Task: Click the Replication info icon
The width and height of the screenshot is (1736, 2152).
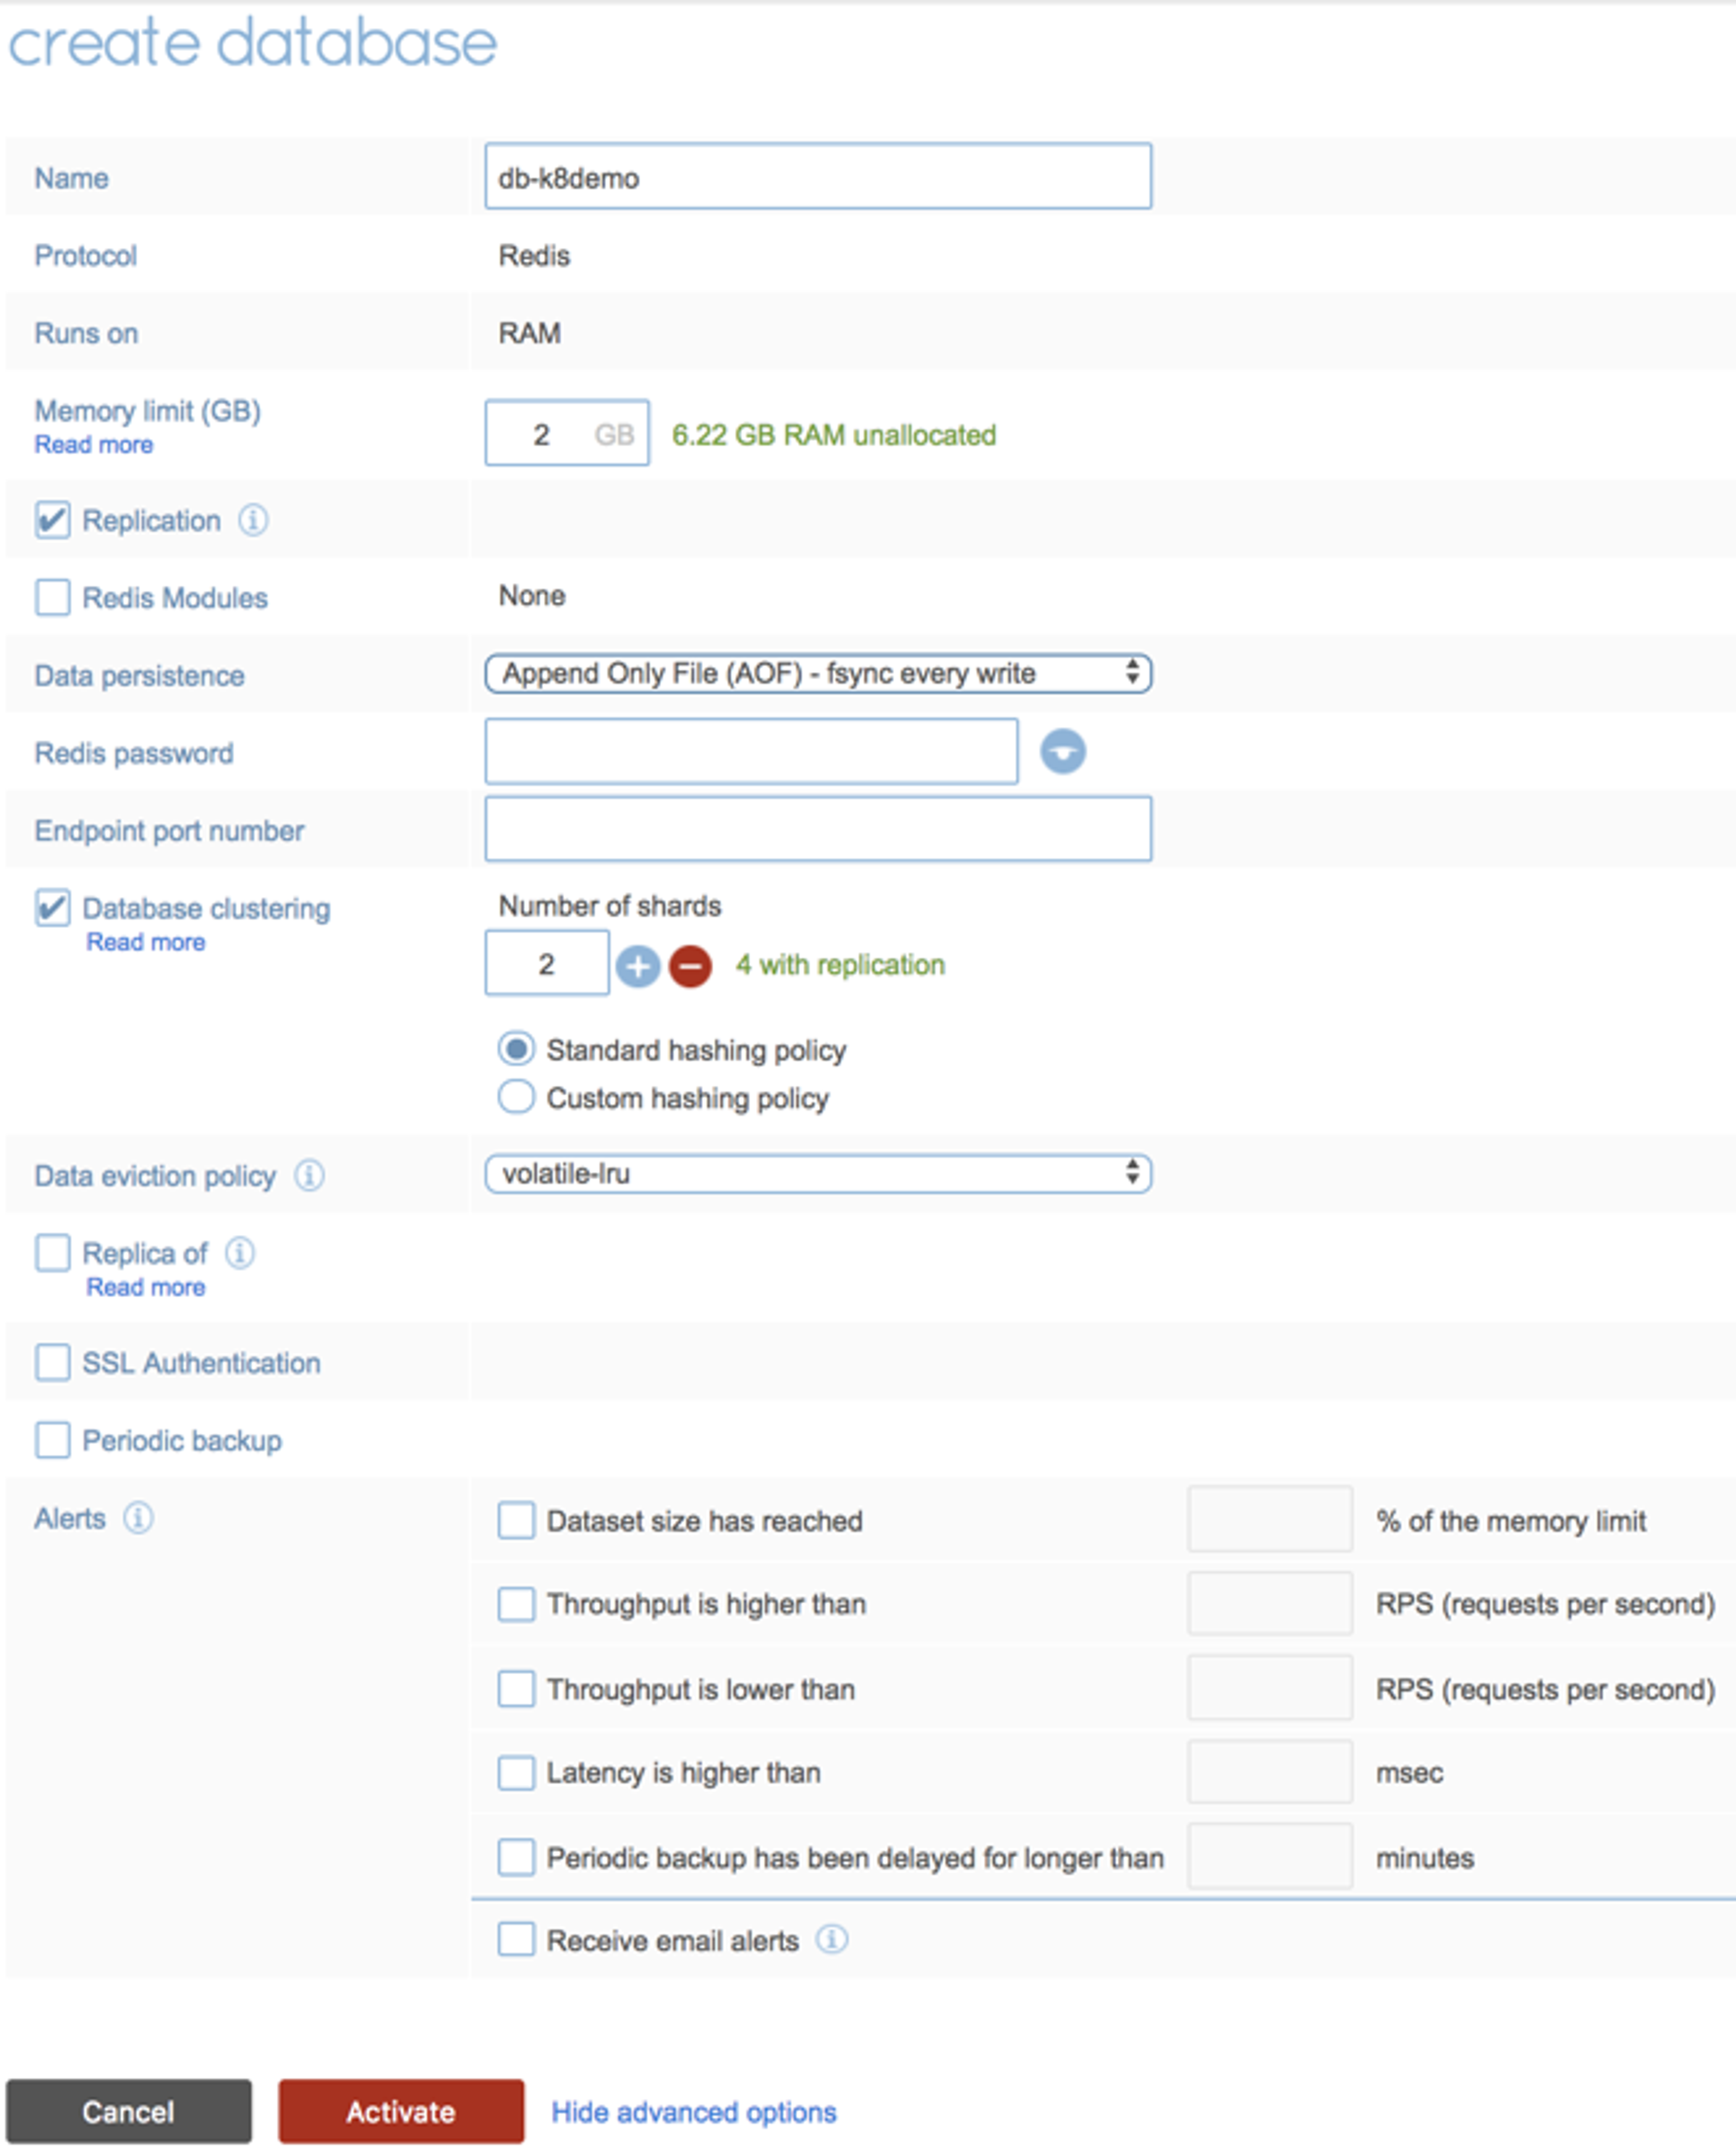Action: pos(253,520)
